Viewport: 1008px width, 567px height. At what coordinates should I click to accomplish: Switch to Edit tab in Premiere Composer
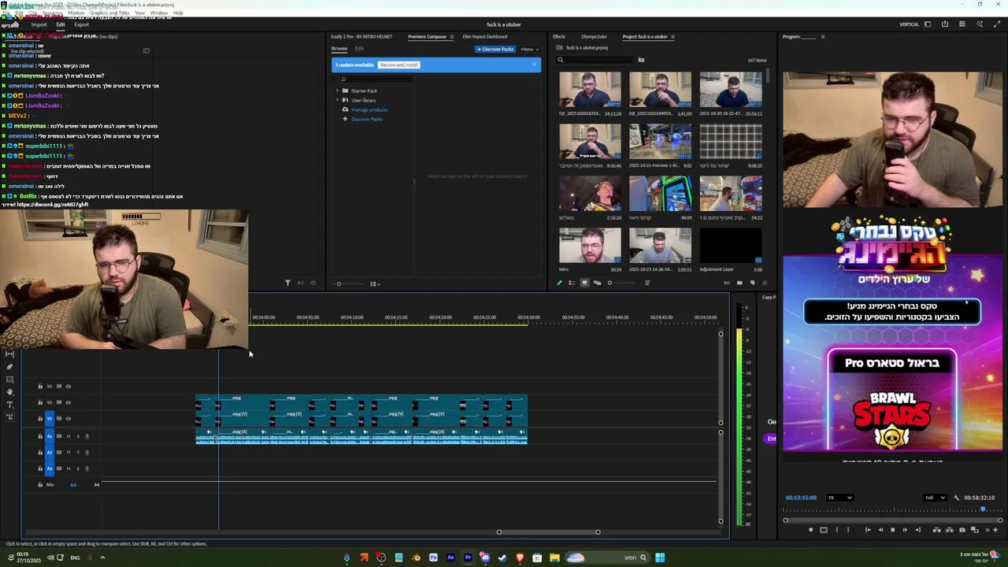tap(359, 49)
